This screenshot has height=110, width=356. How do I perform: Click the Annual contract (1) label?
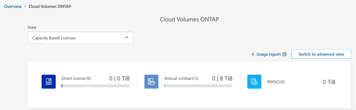pos(181,78)
